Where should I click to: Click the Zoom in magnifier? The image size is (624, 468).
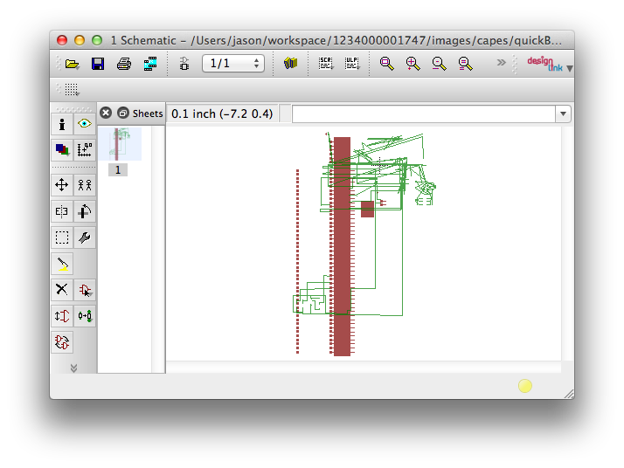click(413, 64)
